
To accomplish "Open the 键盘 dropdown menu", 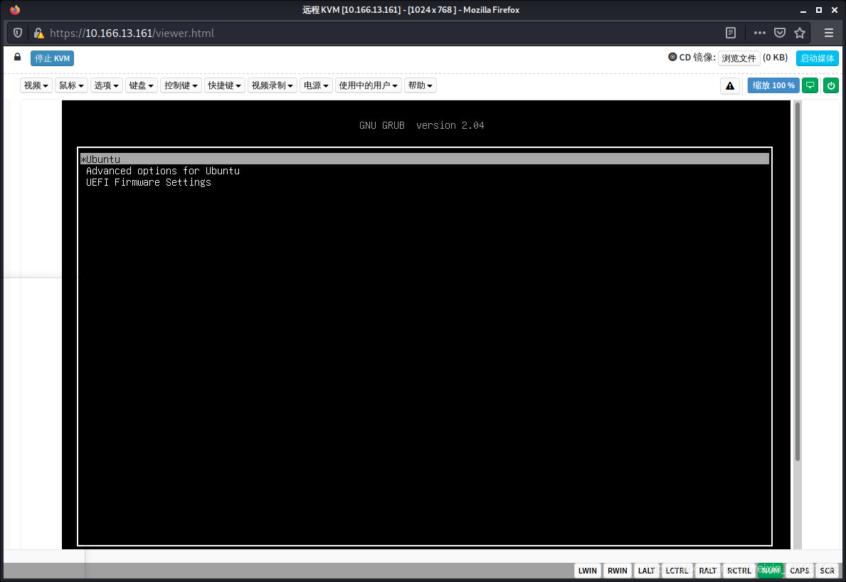I will [x=142, y=85].
